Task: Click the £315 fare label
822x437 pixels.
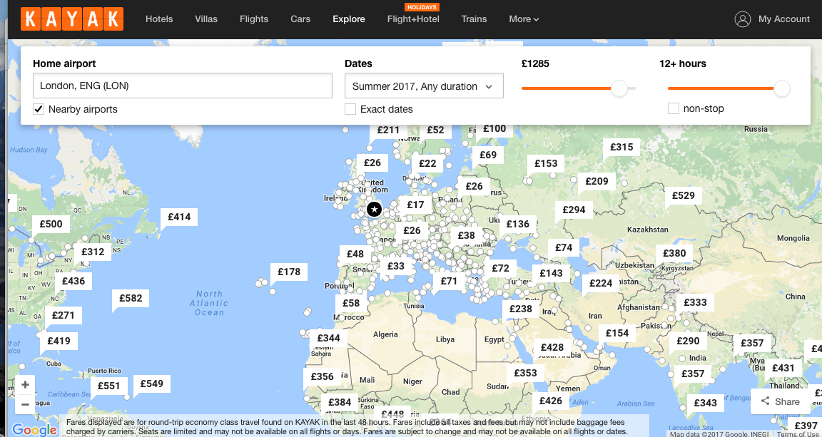Action: [621, 148]
